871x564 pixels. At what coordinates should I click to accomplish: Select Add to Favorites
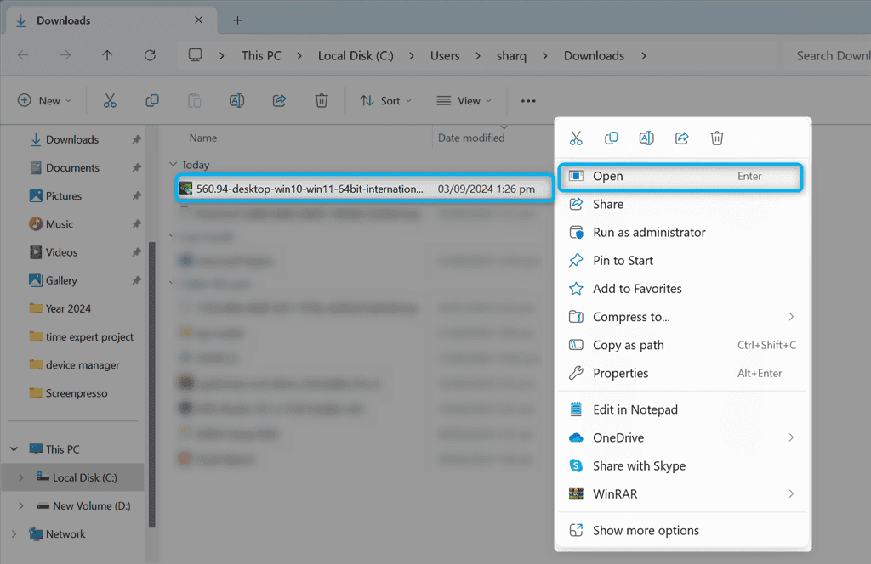click(680, 289)
